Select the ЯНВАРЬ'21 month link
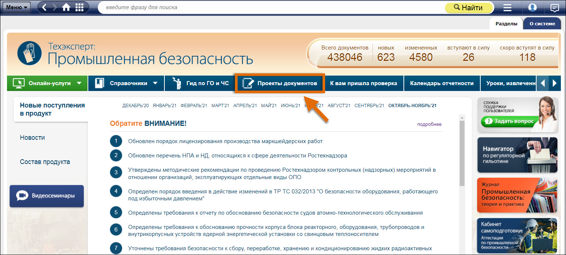 pos(164,106)
